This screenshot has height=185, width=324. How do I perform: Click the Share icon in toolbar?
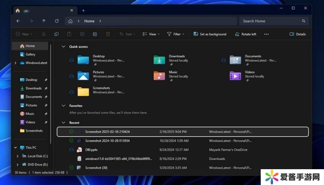[95, 34]
